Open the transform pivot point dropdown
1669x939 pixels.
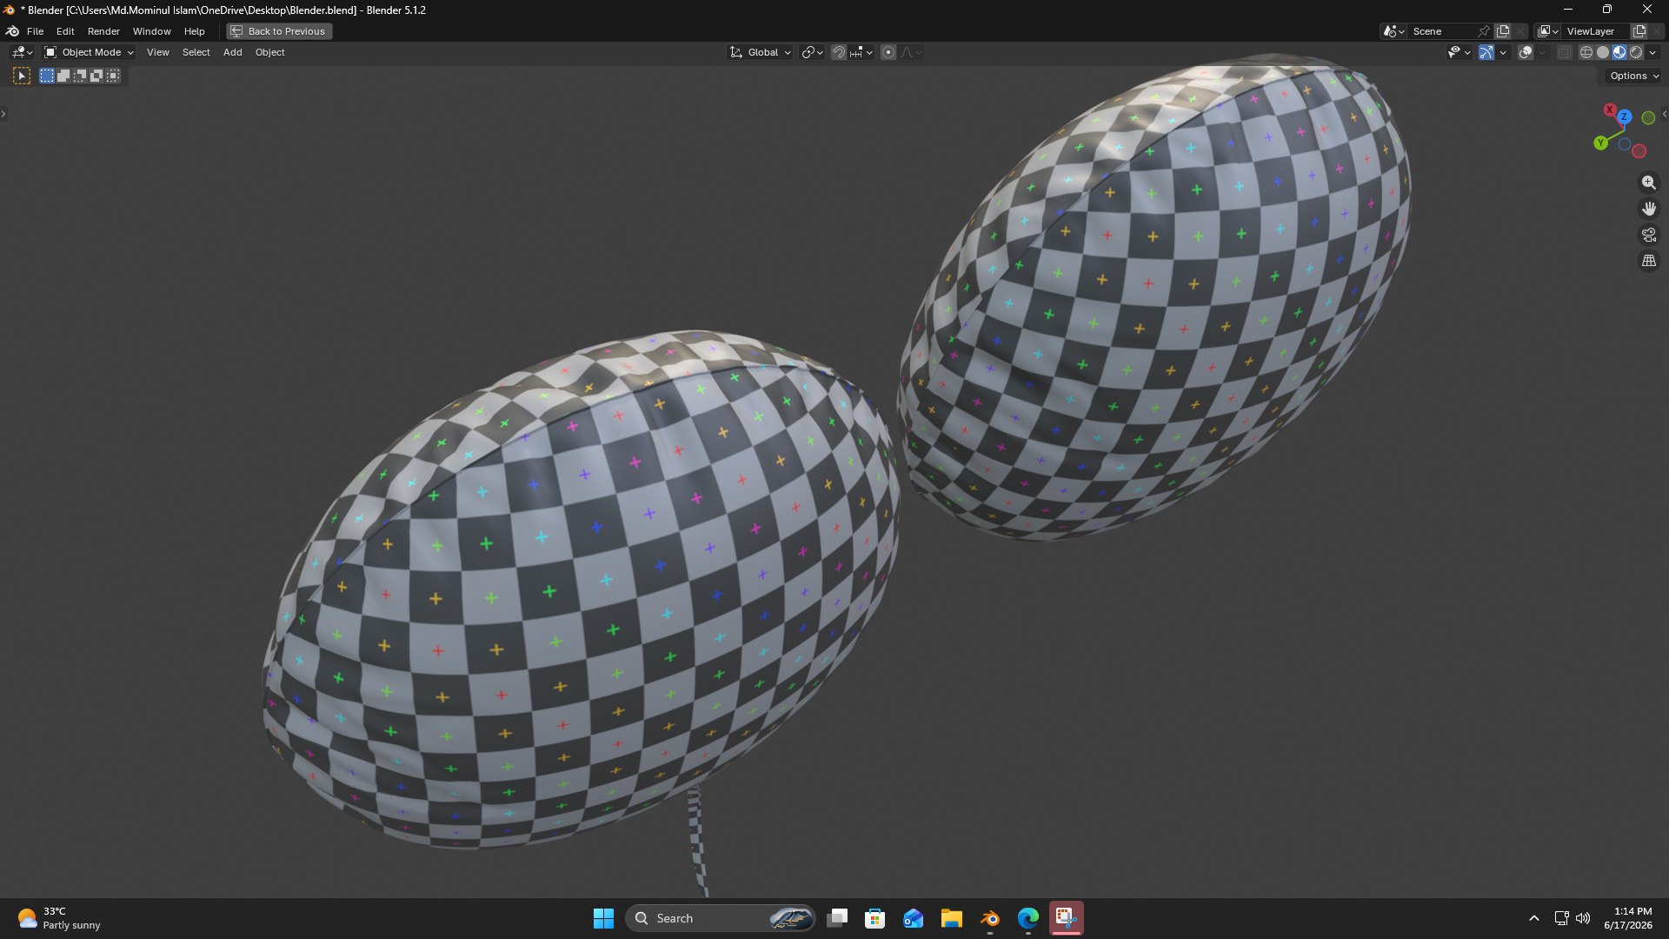[x=812, y=52]
